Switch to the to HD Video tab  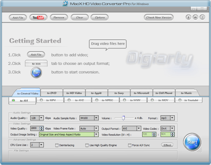coord(74,93)
